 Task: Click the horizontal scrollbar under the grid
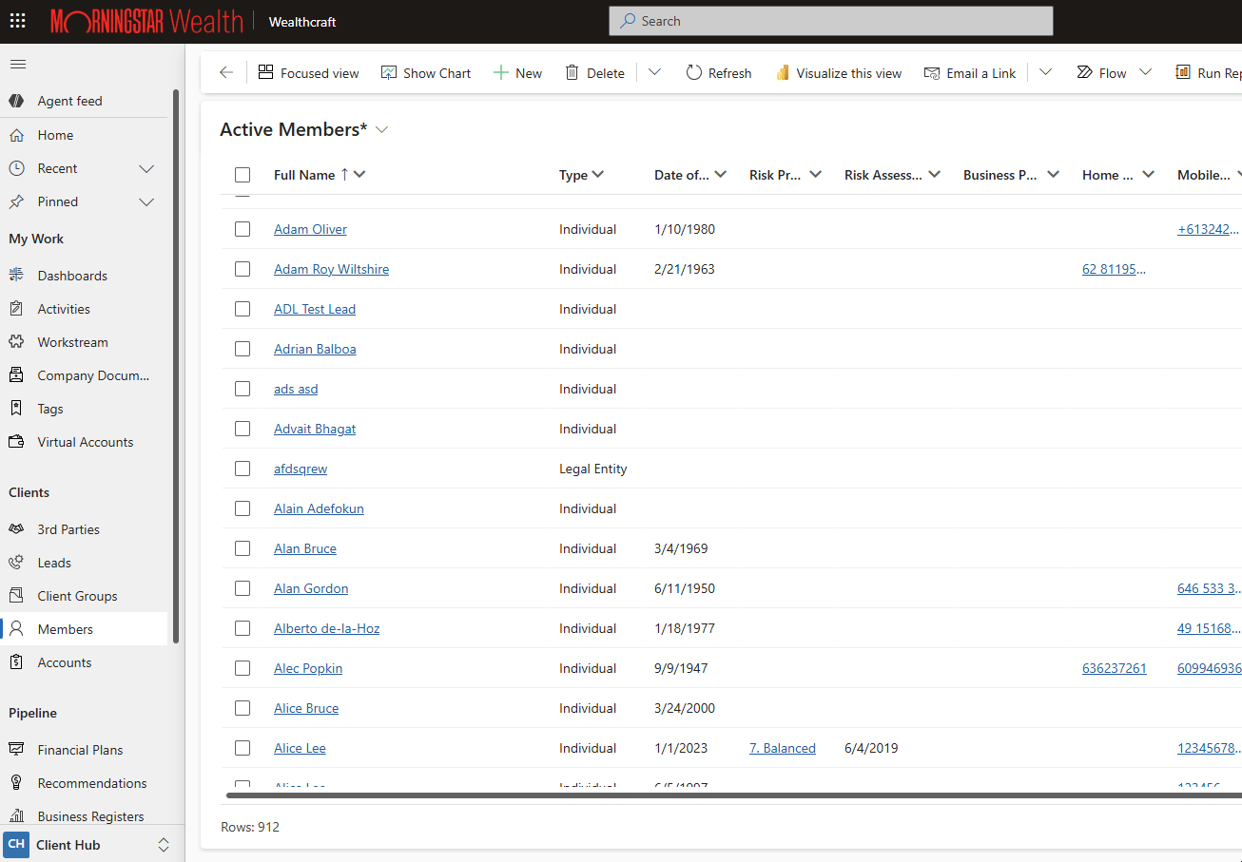[733, 795]
